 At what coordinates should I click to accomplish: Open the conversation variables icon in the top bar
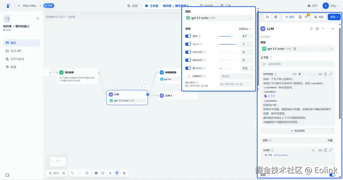(x=267, y=17)
